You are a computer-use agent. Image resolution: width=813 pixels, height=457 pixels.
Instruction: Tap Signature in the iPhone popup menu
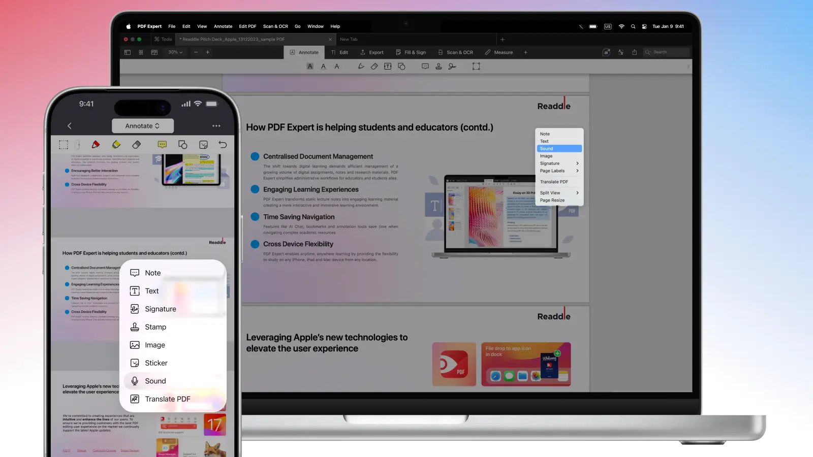(x=160, y=309)
